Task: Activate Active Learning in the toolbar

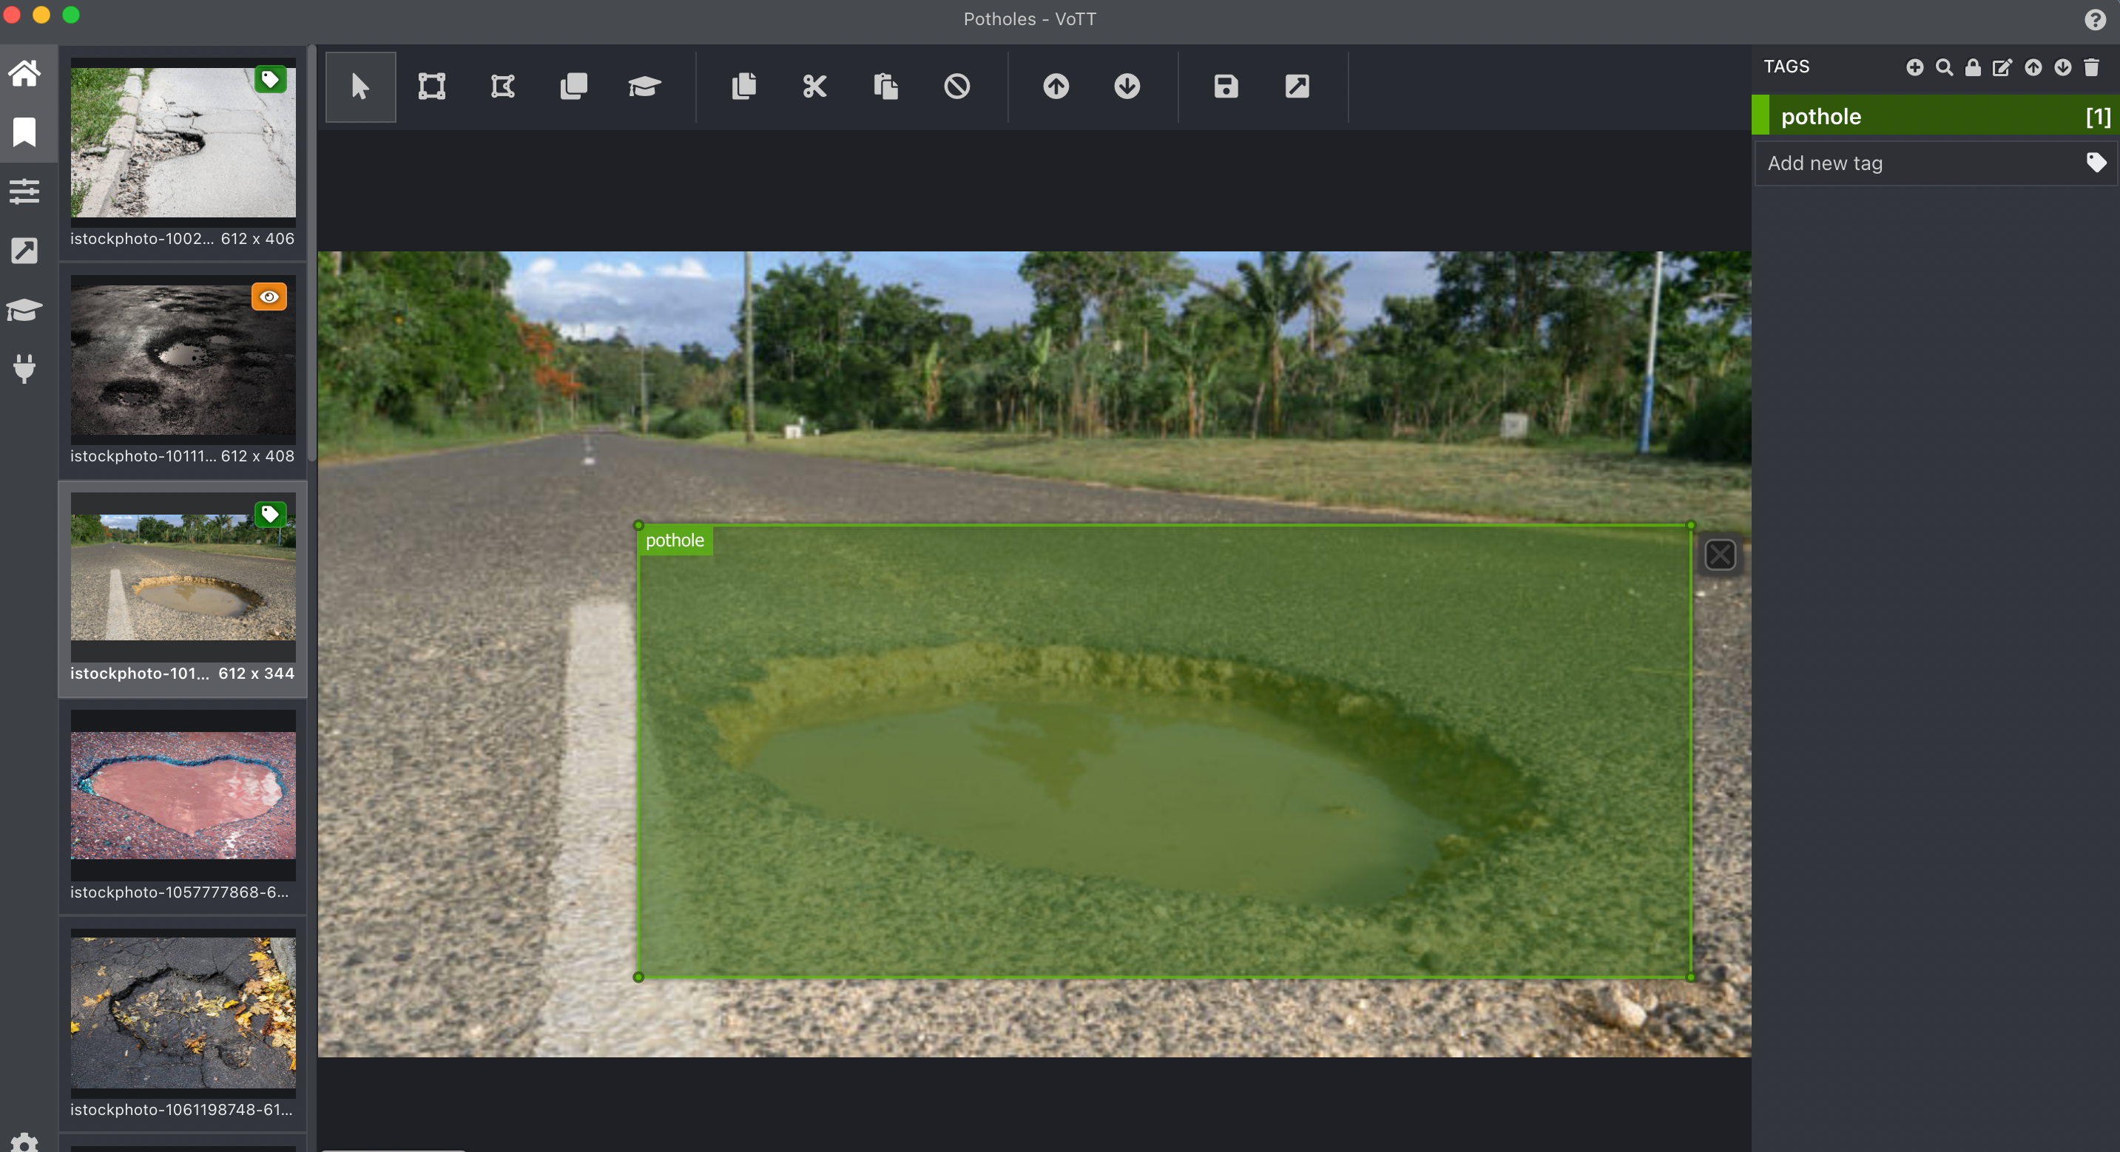Action: point(644,87)
